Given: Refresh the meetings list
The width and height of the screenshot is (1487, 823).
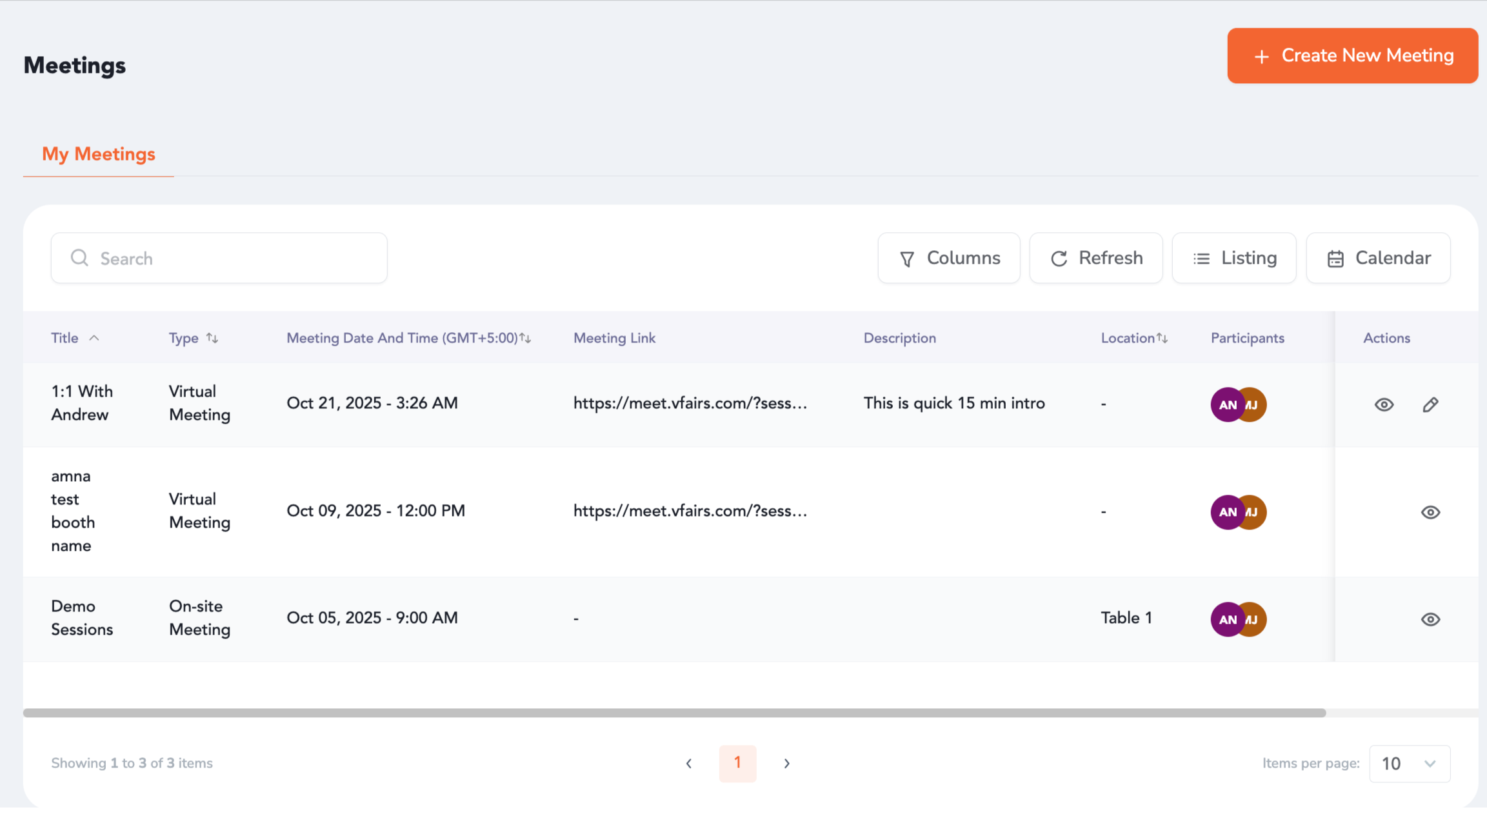Looking at the screenshot, I should click(1096, 258).
